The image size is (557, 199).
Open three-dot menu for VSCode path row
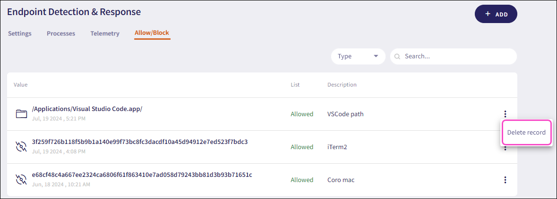tap(505, 114)
